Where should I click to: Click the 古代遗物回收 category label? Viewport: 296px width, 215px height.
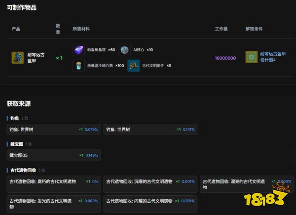point(23,170)
